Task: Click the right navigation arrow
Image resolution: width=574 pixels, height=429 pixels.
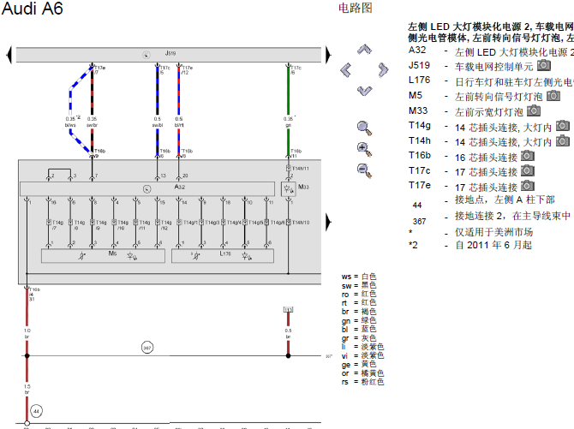Action: [383, 69]
